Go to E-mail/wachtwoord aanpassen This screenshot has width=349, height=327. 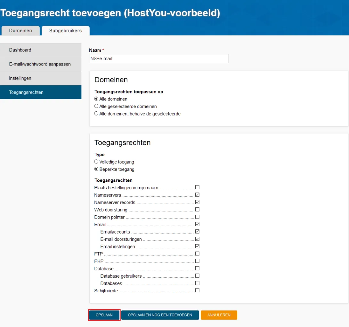pos(41,64)
